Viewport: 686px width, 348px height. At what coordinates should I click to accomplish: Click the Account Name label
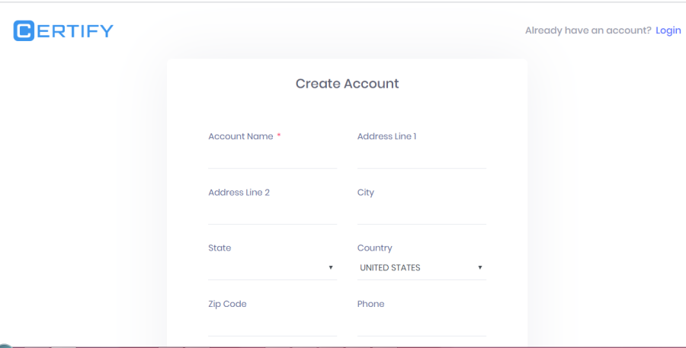point(241,136)
